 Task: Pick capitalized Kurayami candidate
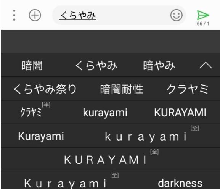[x=41, y=136]
